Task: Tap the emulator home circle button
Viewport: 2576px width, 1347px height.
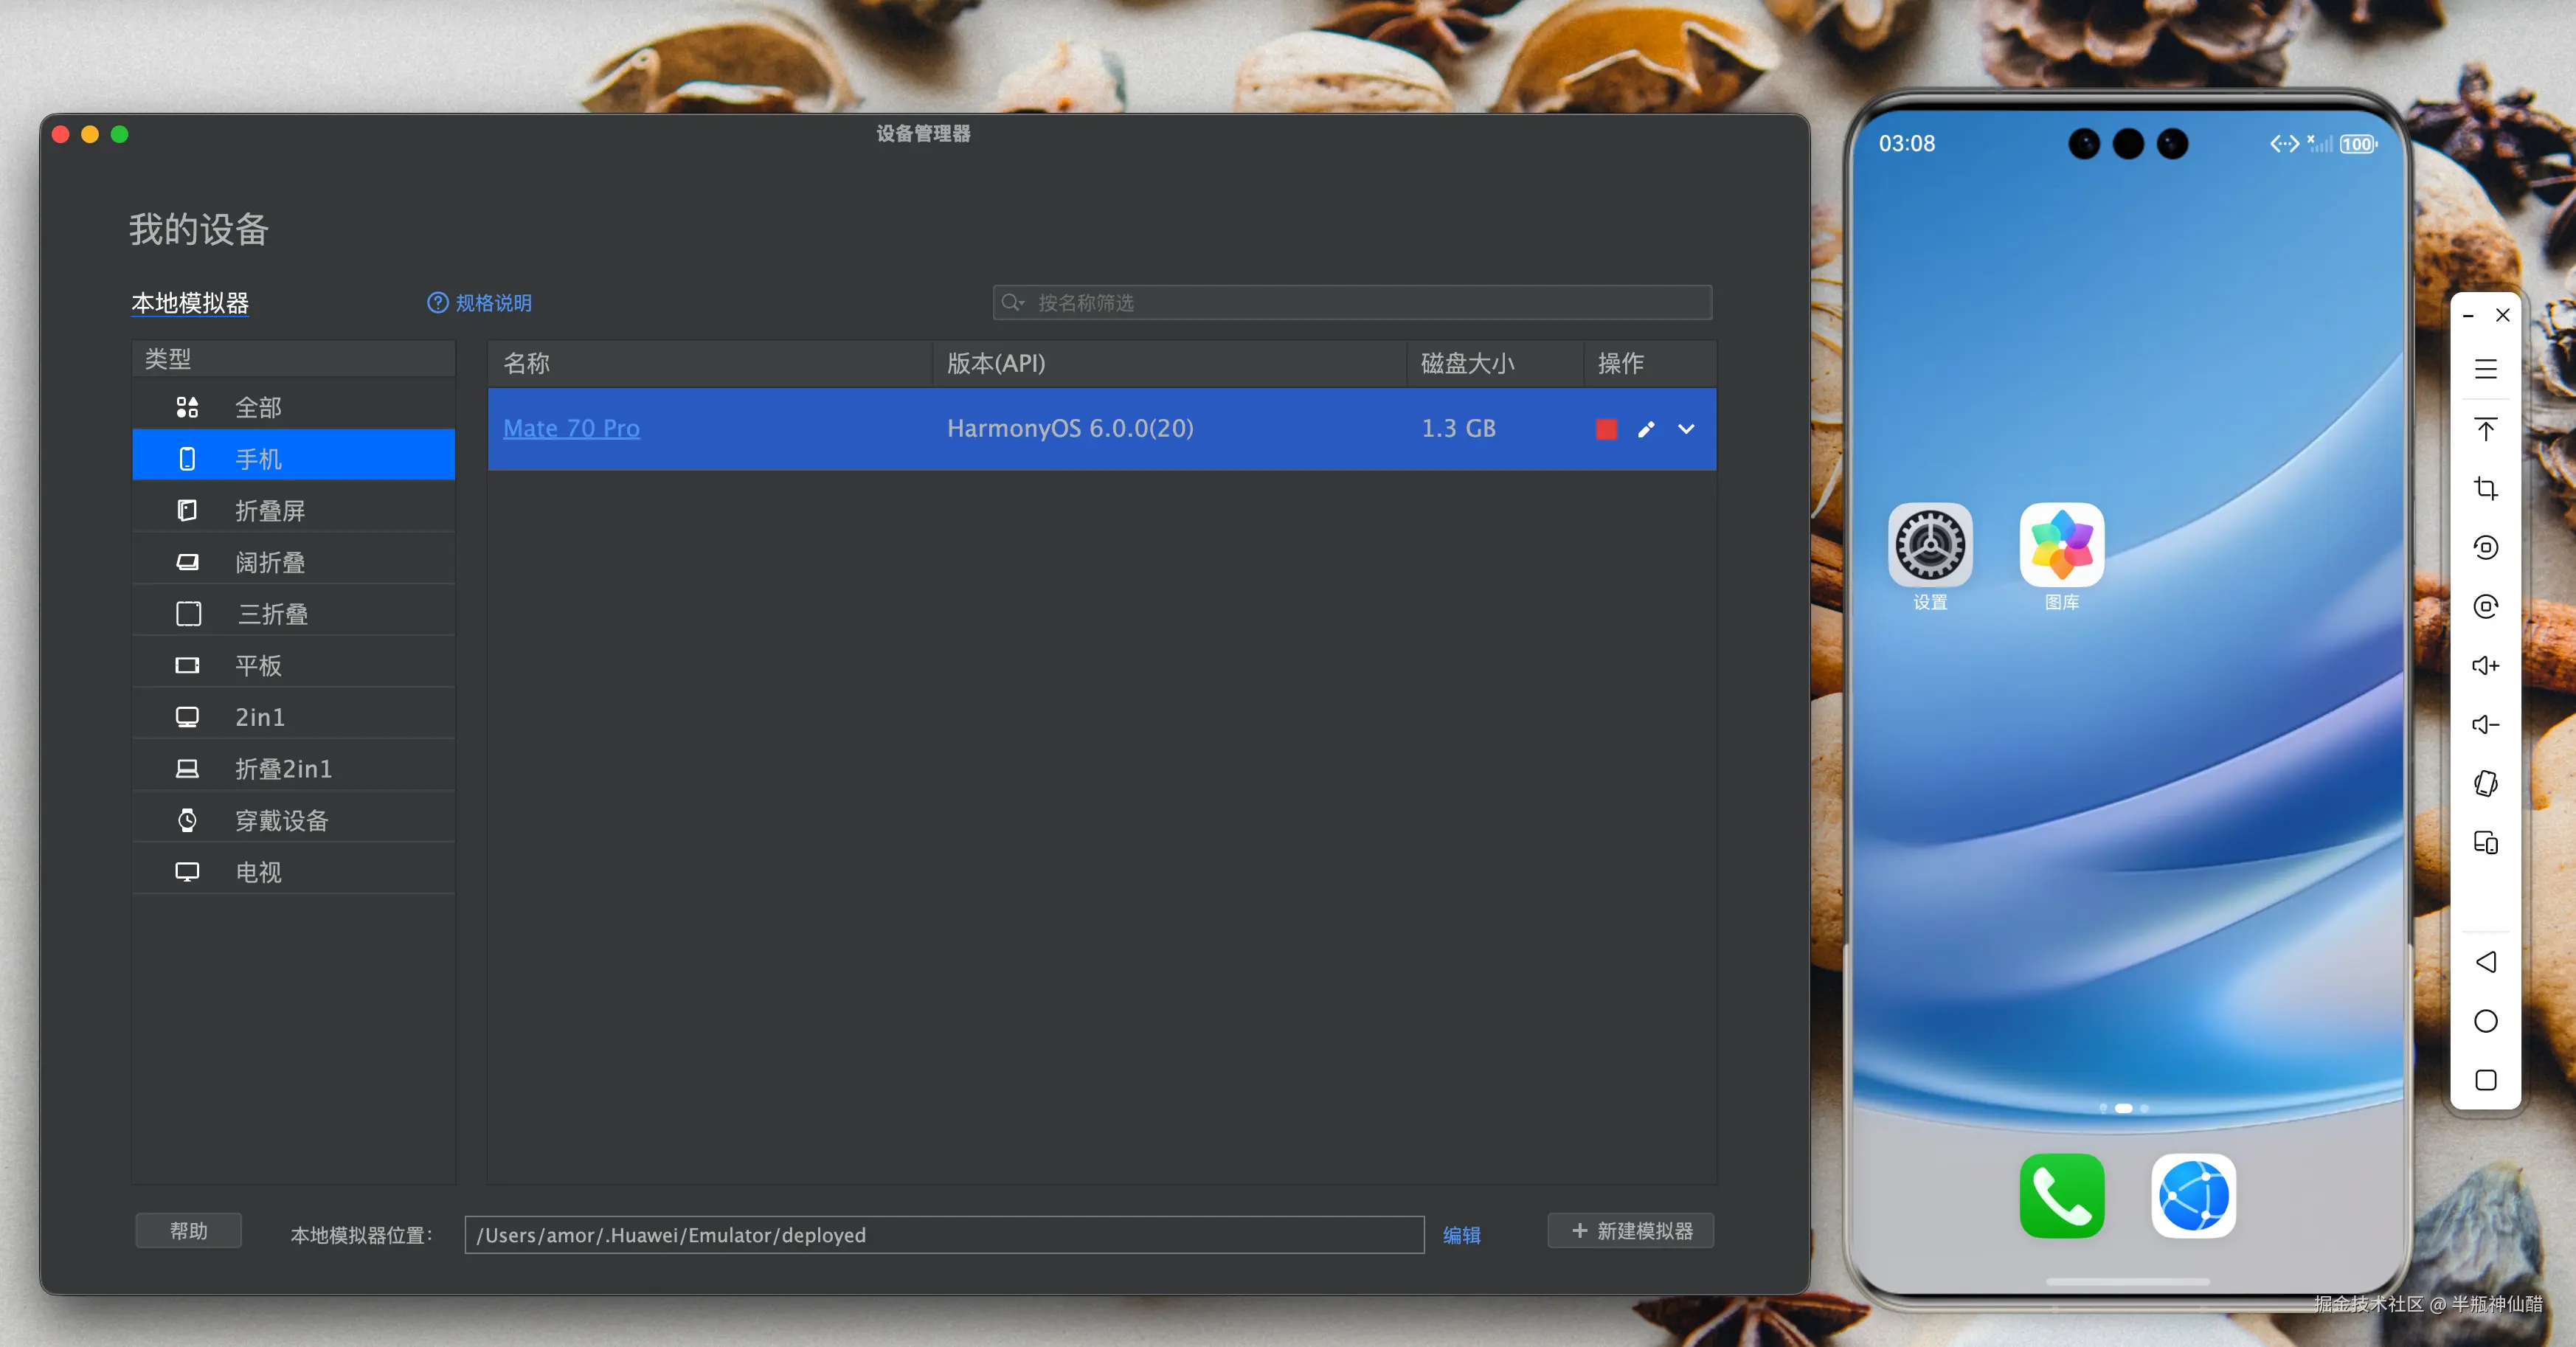Action: pyautogui.click(x=2485, y=1021)
